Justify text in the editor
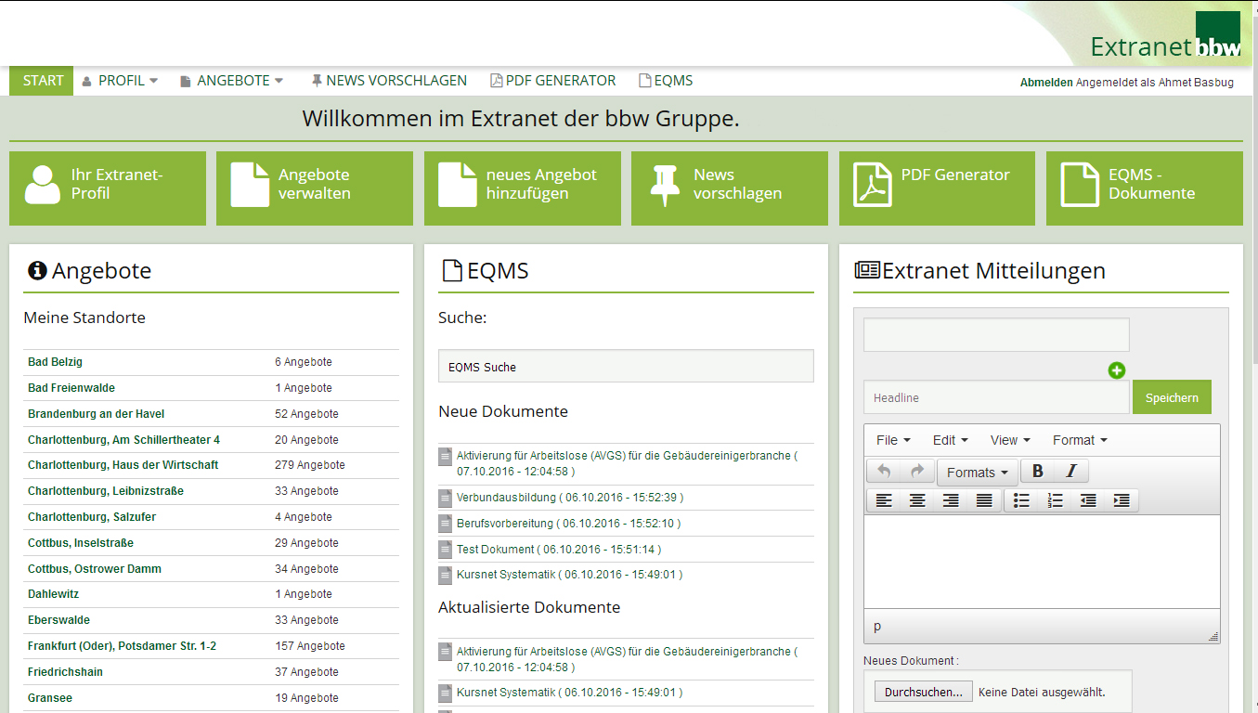 pos(984,500)
